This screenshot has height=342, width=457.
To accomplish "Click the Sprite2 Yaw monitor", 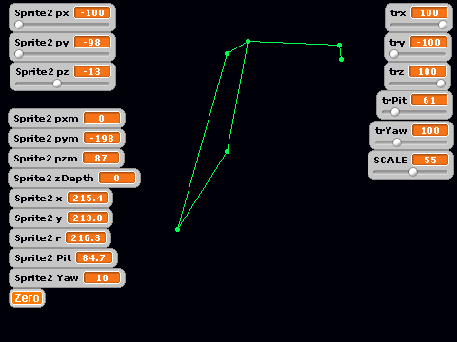I will click(67, 277).
